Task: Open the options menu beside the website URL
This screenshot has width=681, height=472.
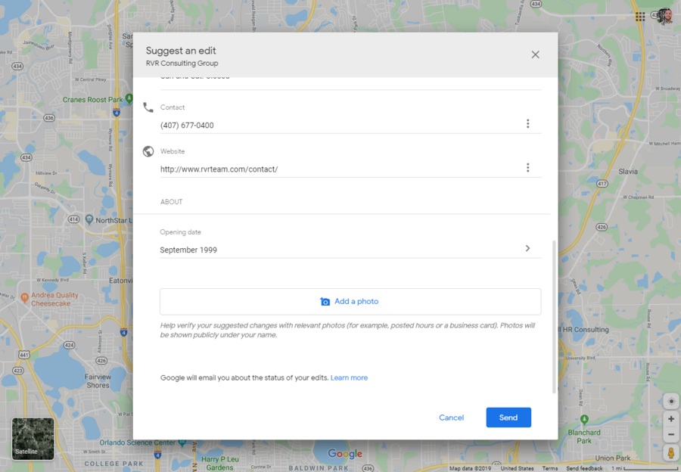Action: pos(527,167)
